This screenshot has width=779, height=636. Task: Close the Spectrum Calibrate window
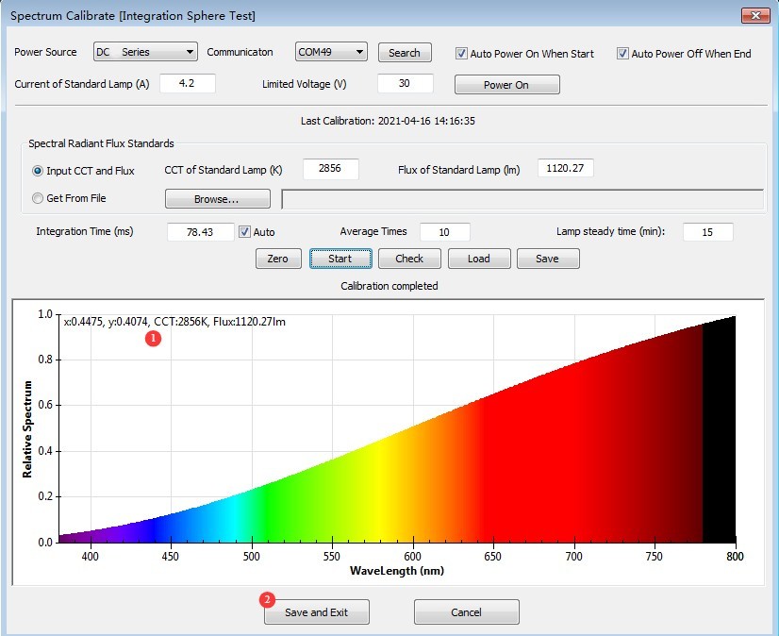(755, 15)
